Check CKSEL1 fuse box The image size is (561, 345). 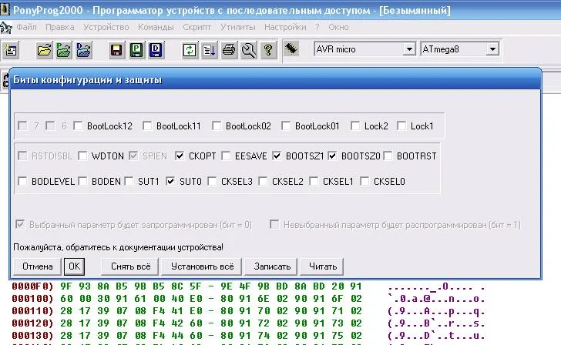(314, 181)
